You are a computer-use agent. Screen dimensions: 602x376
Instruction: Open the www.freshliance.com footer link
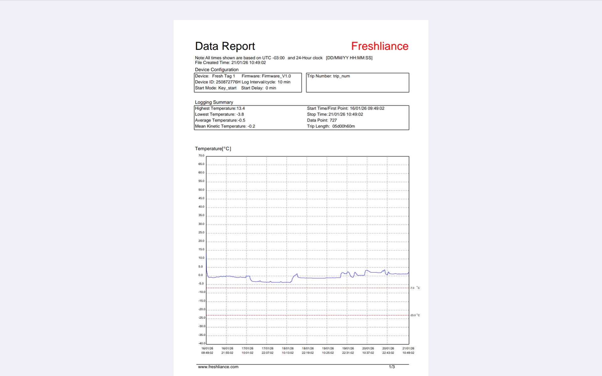coord(218,367)
